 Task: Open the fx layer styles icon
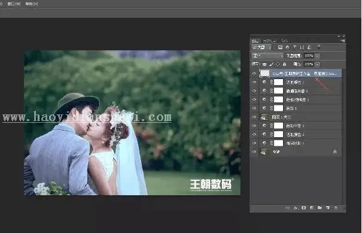296,208
